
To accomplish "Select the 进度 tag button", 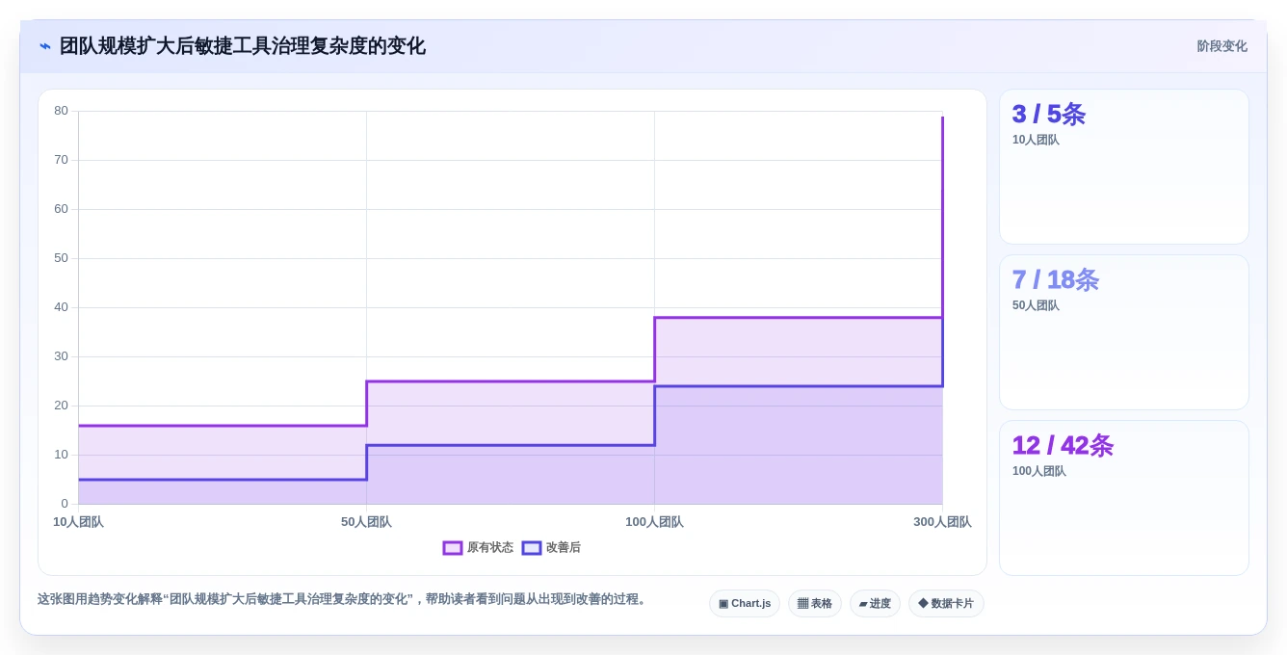I will point(875,604).
